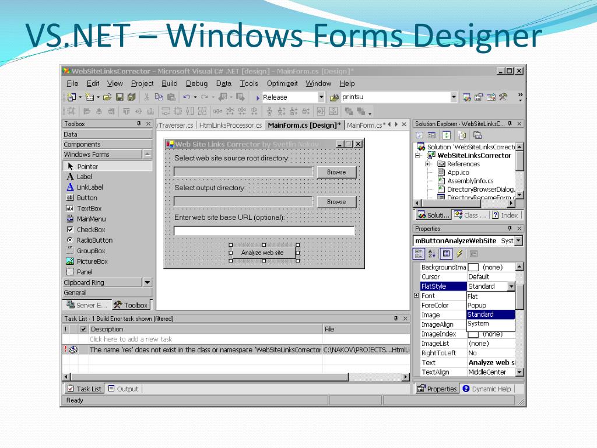This screenshot has width=597, height=448.
Task: Click the Browse button for the output directory
Action: (336, 202)
